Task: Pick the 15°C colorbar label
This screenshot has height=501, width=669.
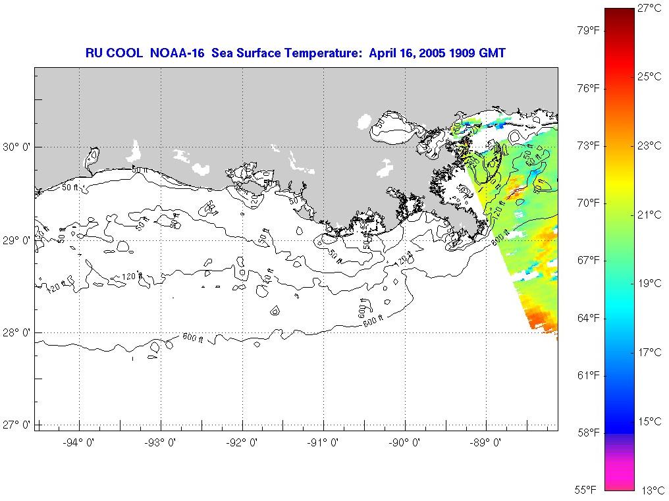Action: coord(649,421)
